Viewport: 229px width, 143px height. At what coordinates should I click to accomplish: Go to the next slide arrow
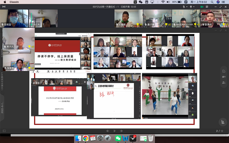pyautogui.click(x=121, y=131)
